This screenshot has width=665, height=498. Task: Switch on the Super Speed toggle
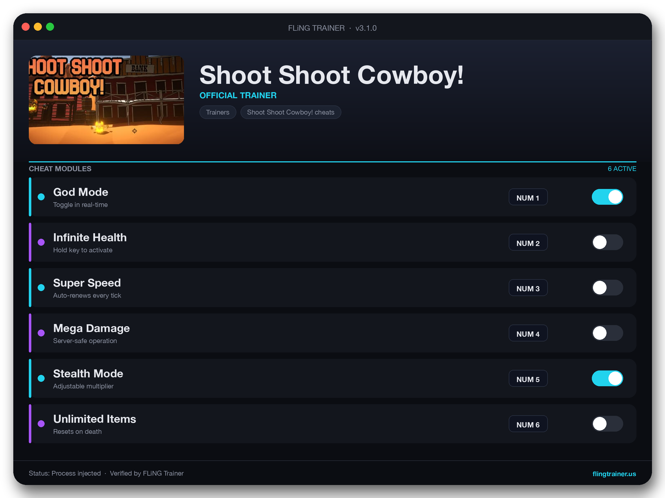pyautogui.click(x=607, y=287)
